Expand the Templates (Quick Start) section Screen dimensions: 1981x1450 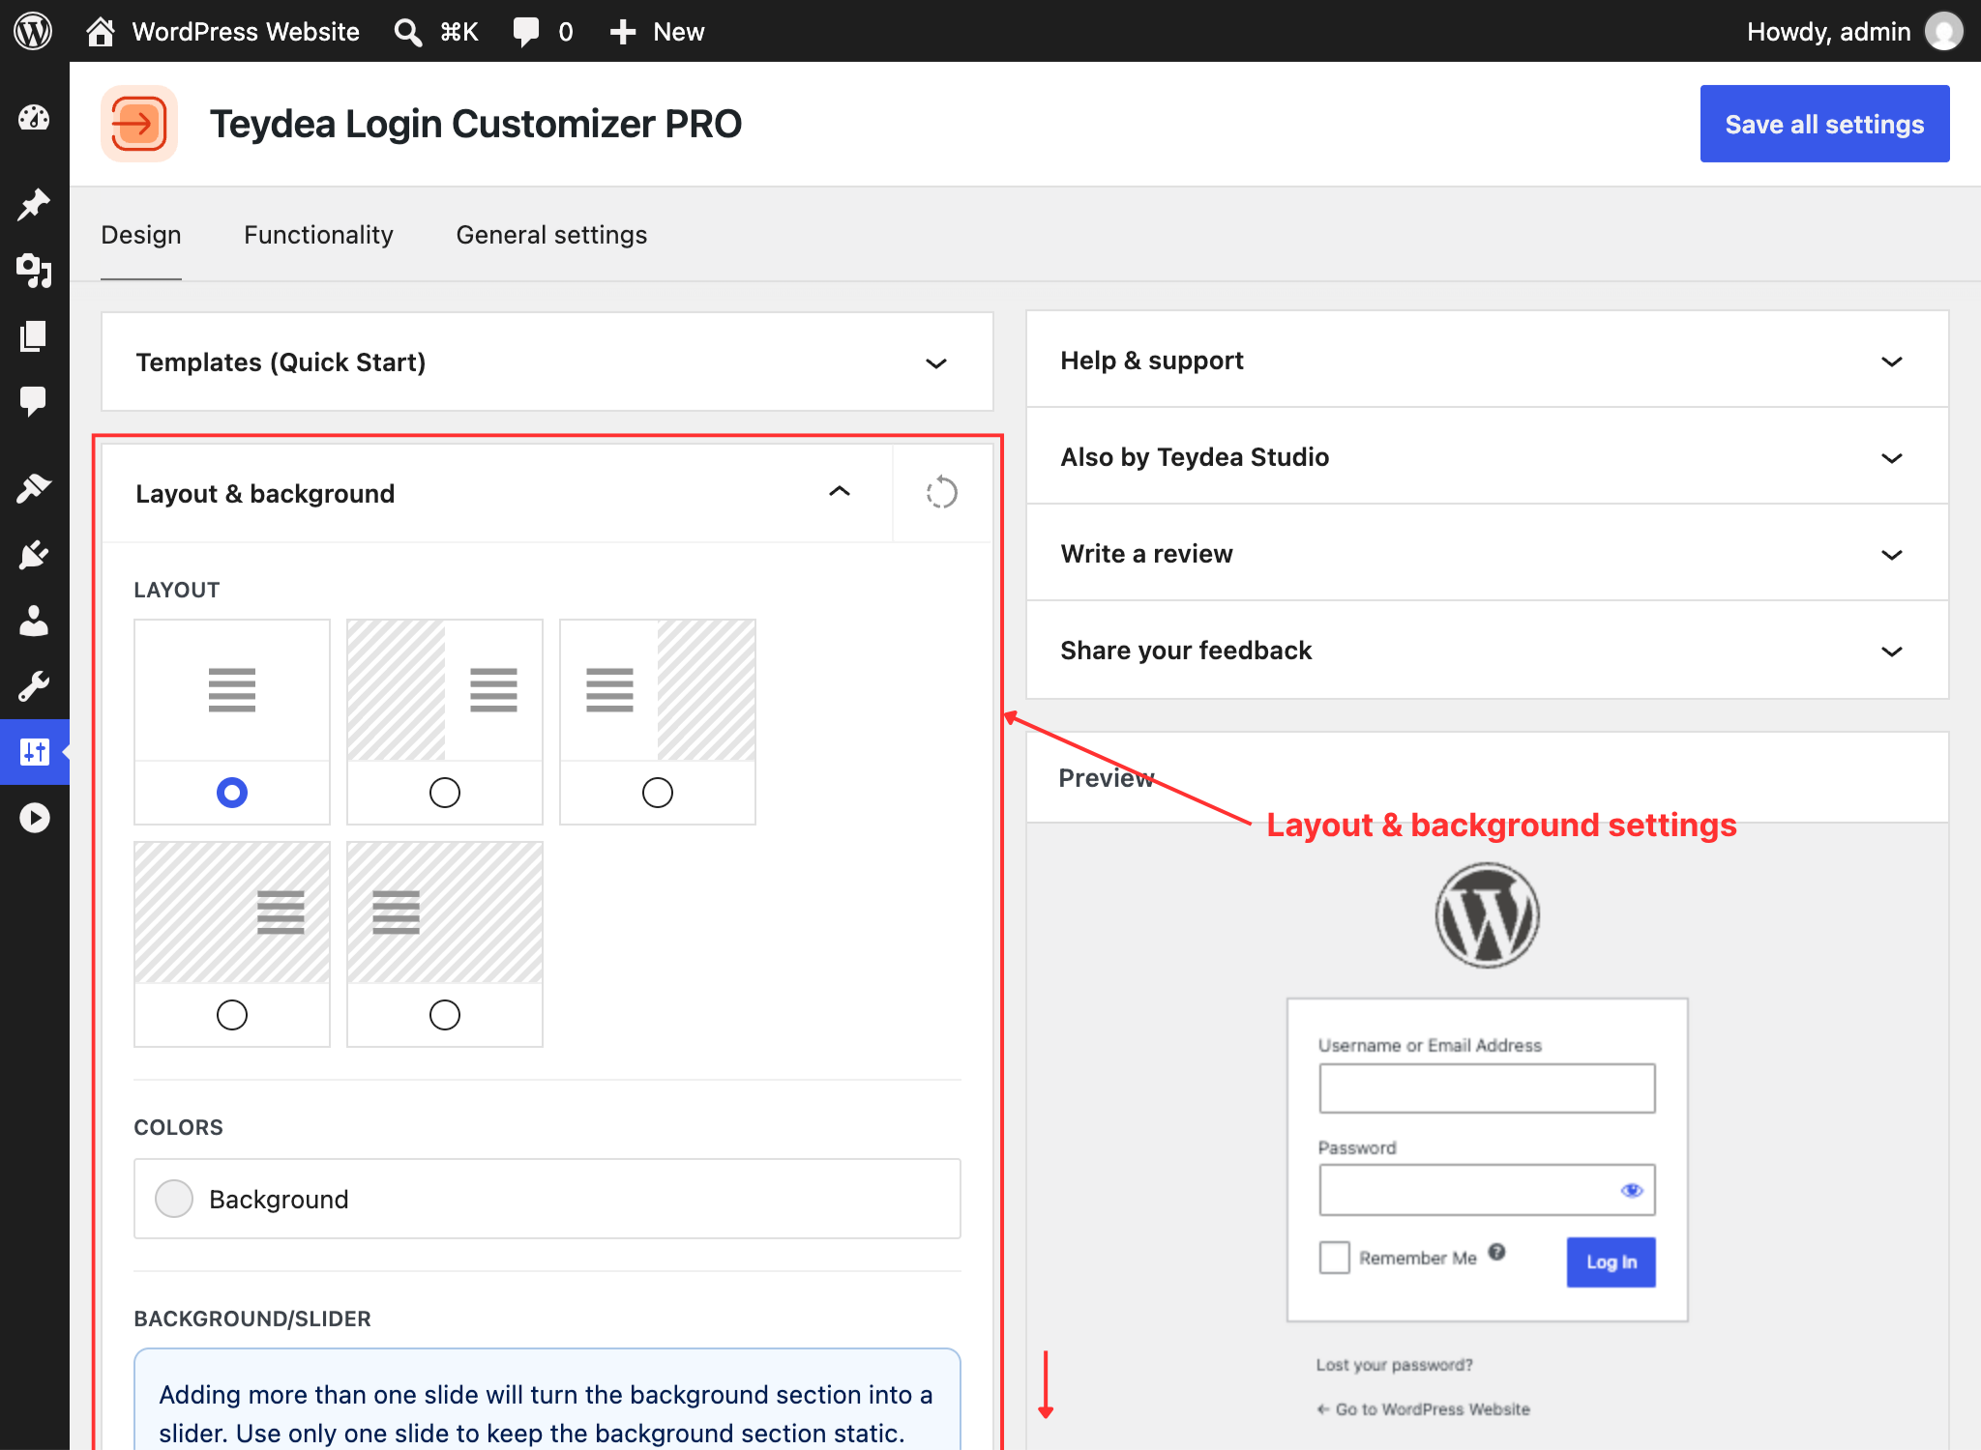pos(547,362)
